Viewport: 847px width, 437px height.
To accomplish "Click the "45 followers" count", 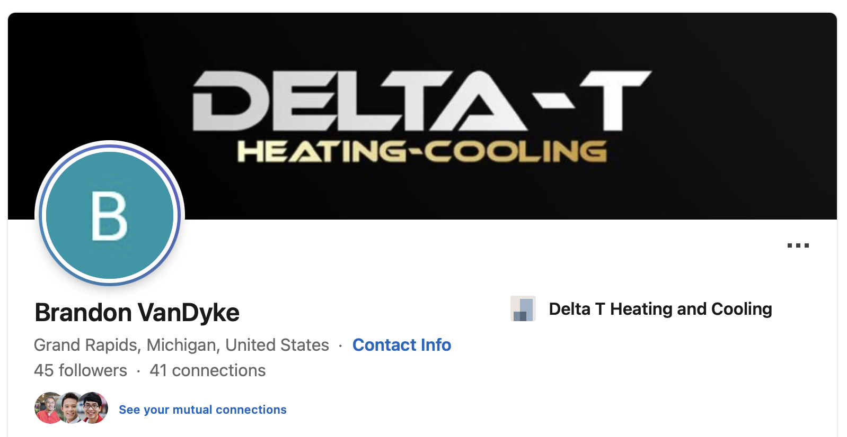I will (81, 370).
